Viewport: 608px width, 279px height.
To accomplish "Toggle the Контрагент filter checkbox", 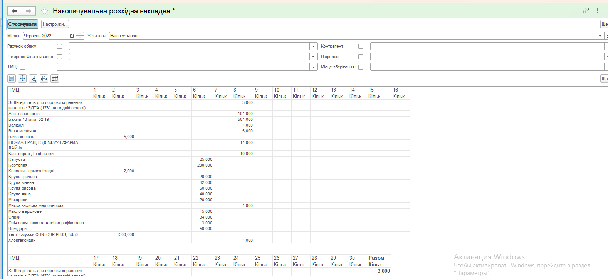I will (x=361, y=46).
